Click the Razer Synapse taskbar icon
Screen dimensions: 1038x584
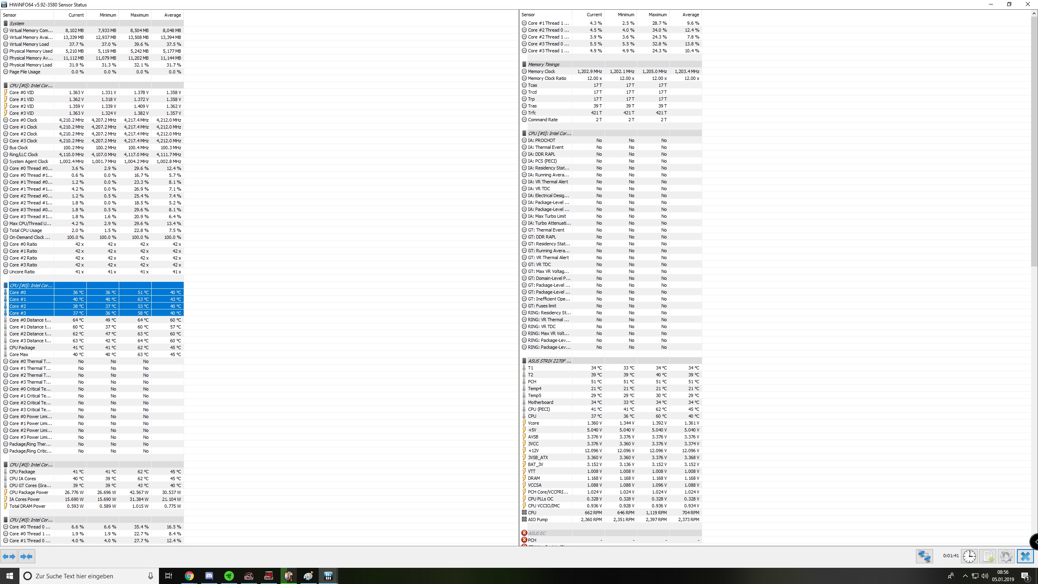[229, 576]
